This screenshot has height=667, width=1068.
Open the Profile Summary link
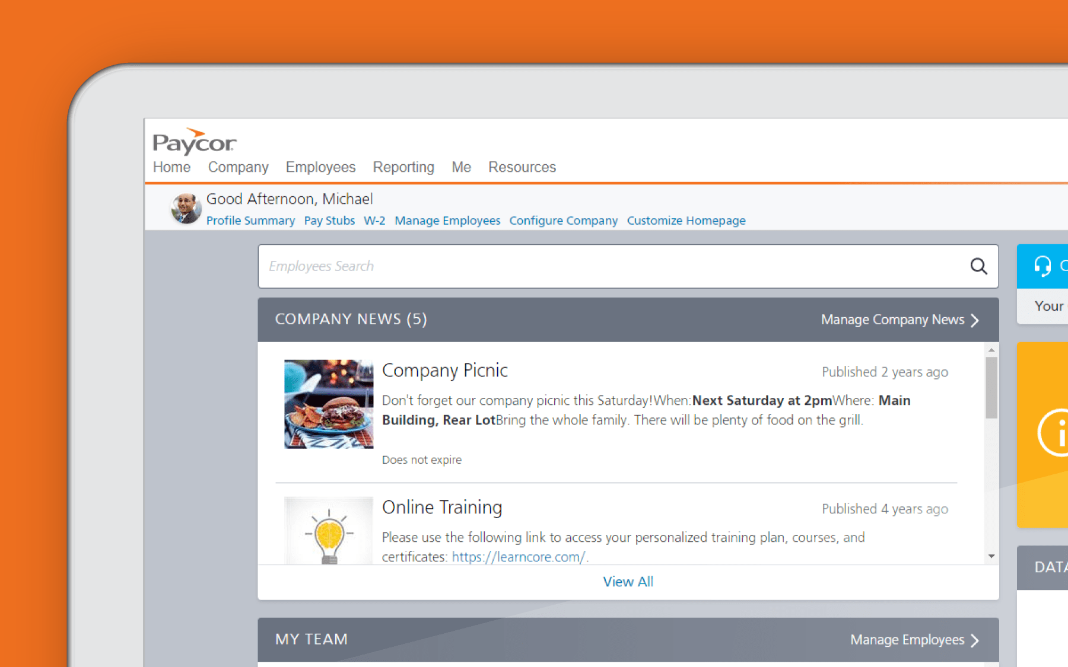(250, 221)
